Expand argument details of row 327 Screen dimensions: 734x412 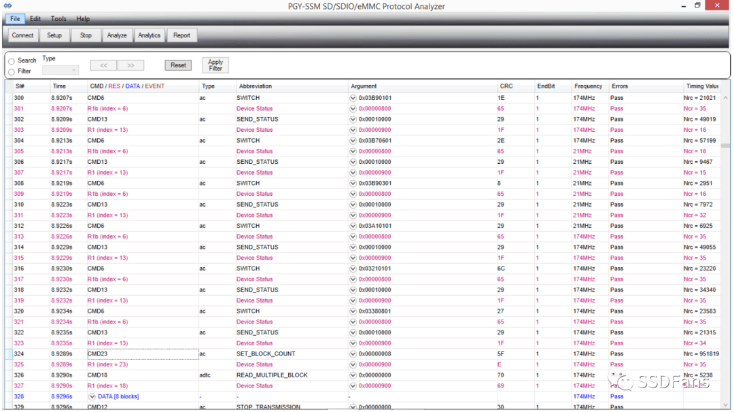[353, 385]
